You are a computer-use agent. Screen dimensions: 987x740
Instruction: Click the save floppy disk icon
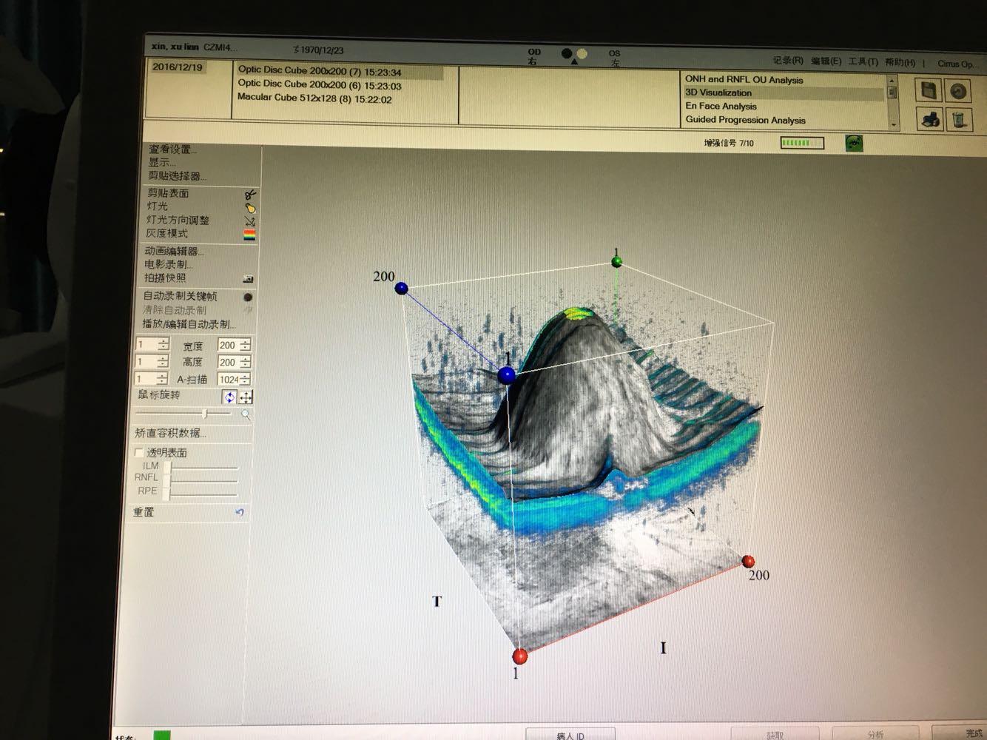click(929, 90)
